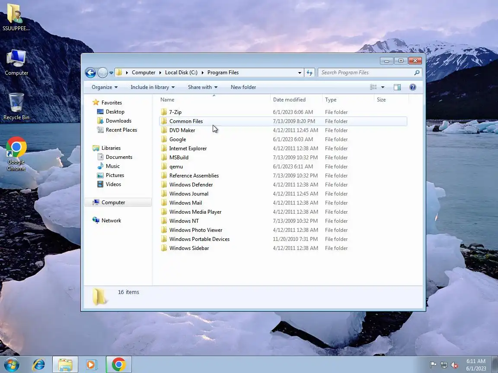Select Favorites in navigation pane
The height and width of the screenshot is (373, 498).
pos(112,103)
